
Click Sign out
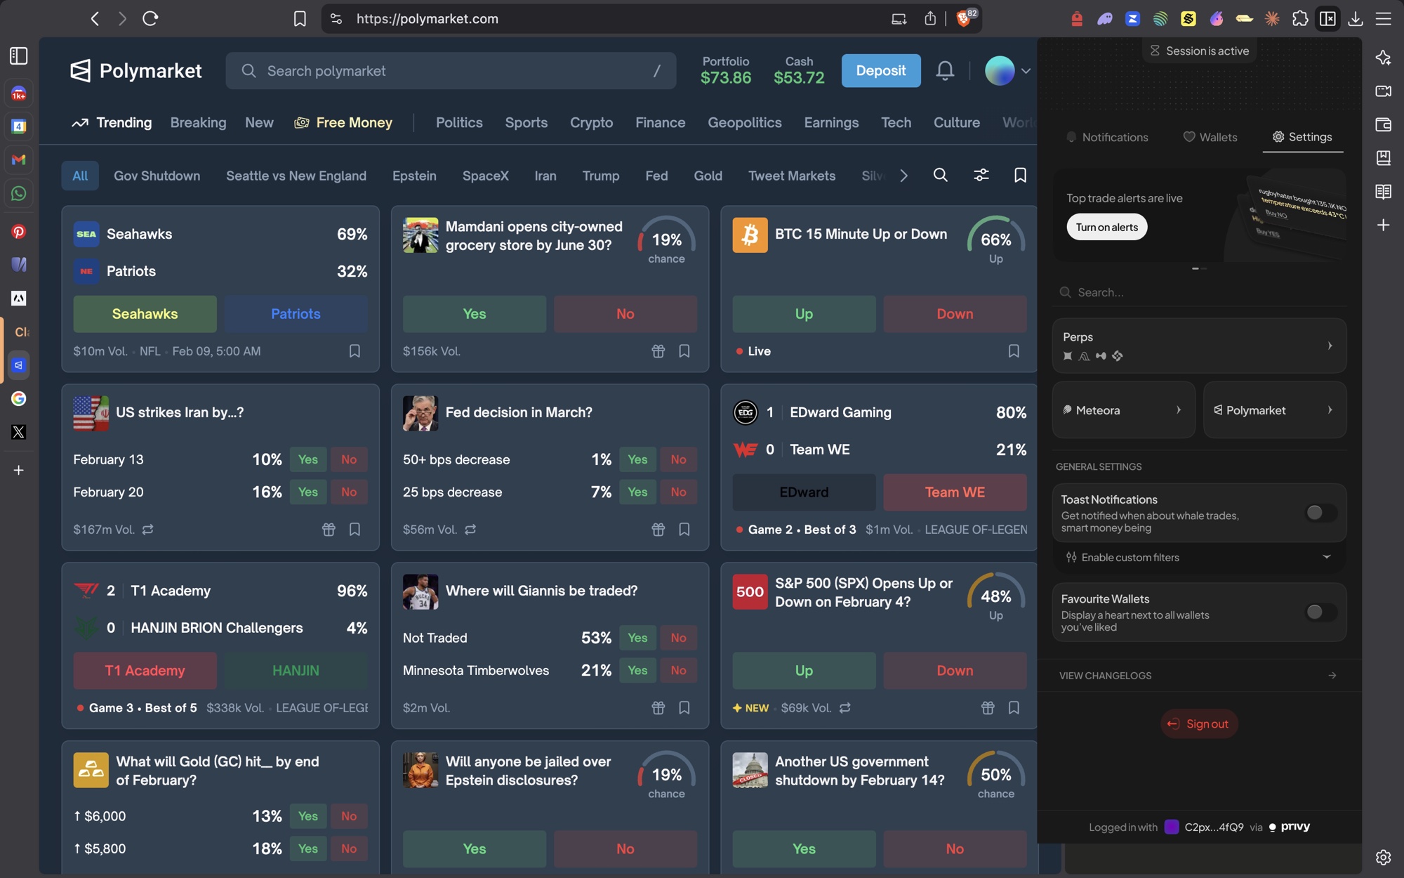point(1199,723)
